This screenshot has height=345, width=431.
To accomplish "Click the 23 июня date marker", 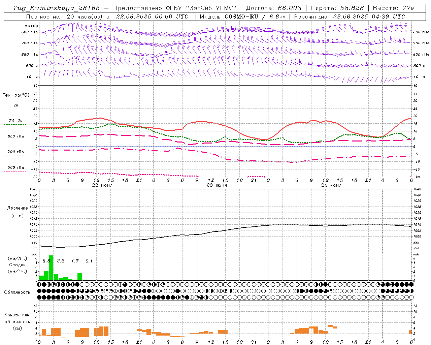I will (217, 185).
